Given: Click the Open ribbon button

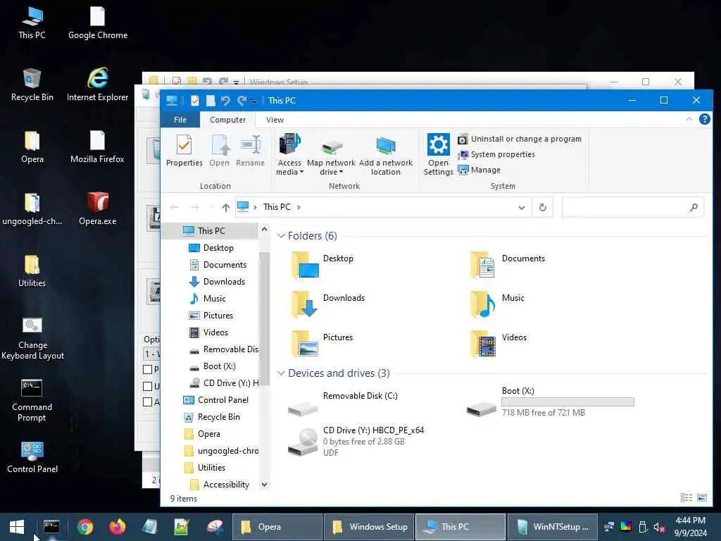Looking at the screenshot, I should click(x=220, y=150).
